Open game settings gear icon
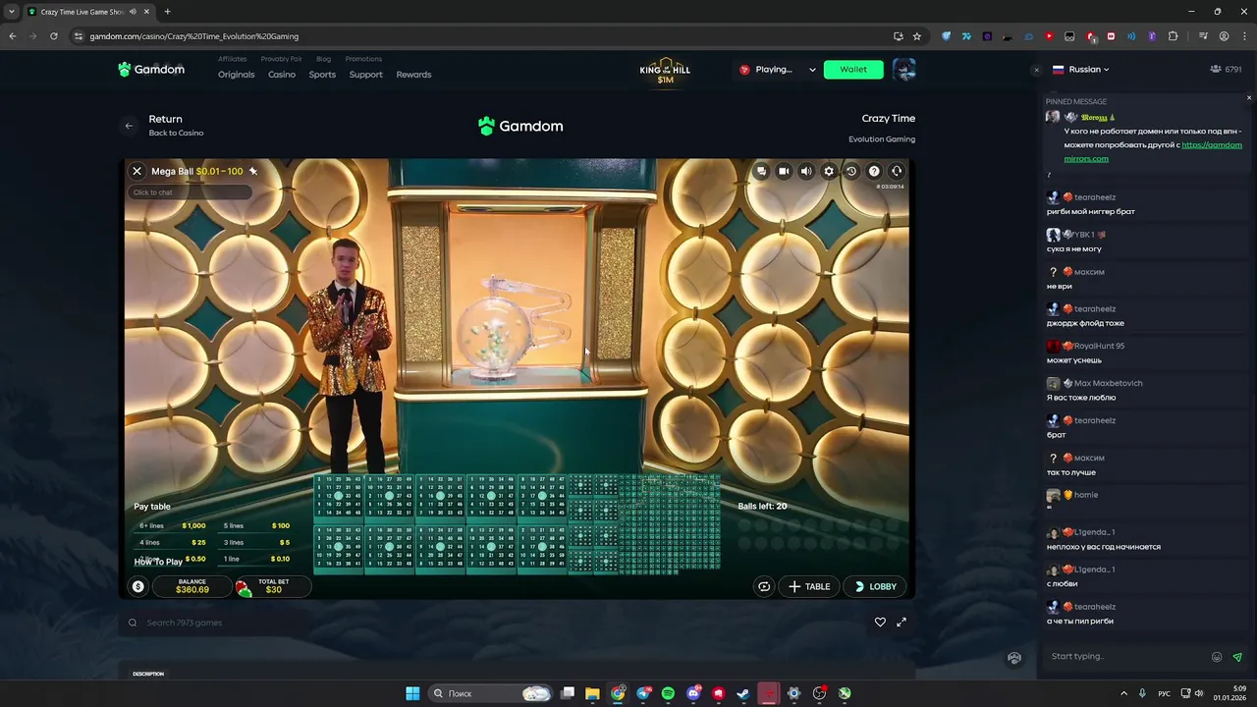The width and height of the screenshot is (1257, 707). pyautogui.click(x=829, y=171)
